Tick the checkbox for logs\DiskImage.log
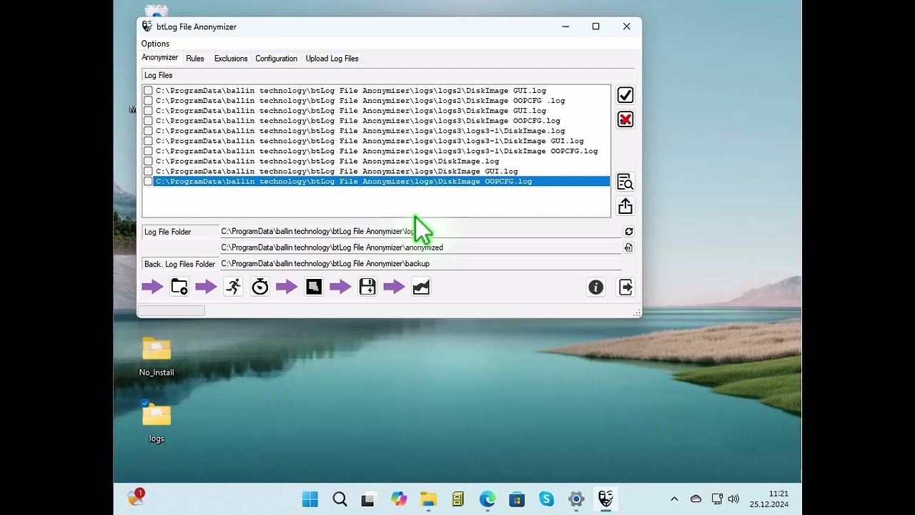 148,162
